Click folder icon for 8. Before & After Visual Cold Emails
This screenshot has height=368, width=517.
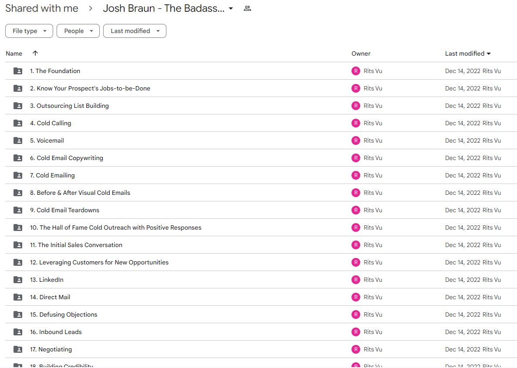(18, 193)
